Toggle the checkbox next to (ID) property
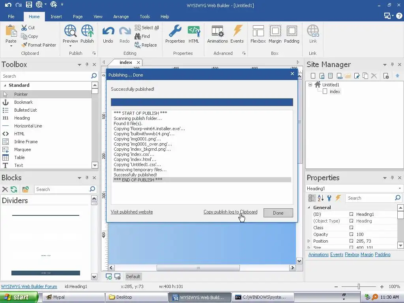Screen dimensions: 404x303 click(351, 214)
